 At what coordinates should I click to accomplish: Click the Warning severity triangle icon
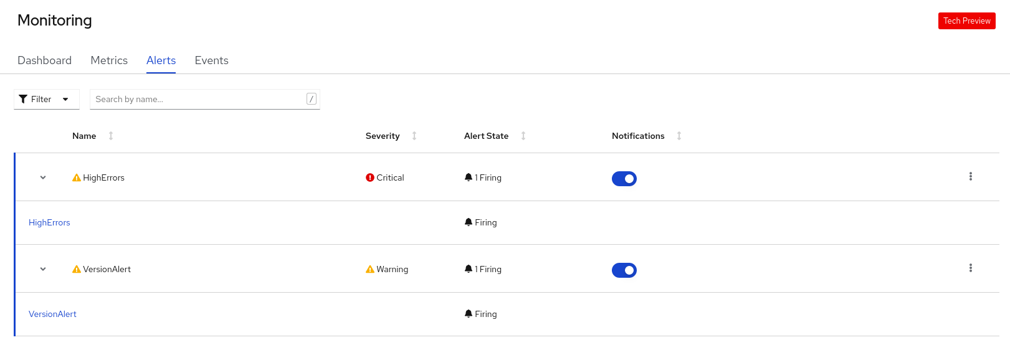370,269
